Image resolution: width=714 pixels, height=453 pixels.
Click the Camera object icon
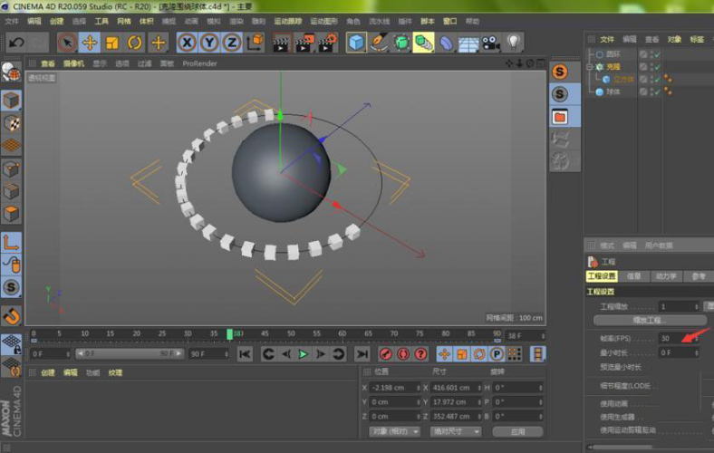490,43
